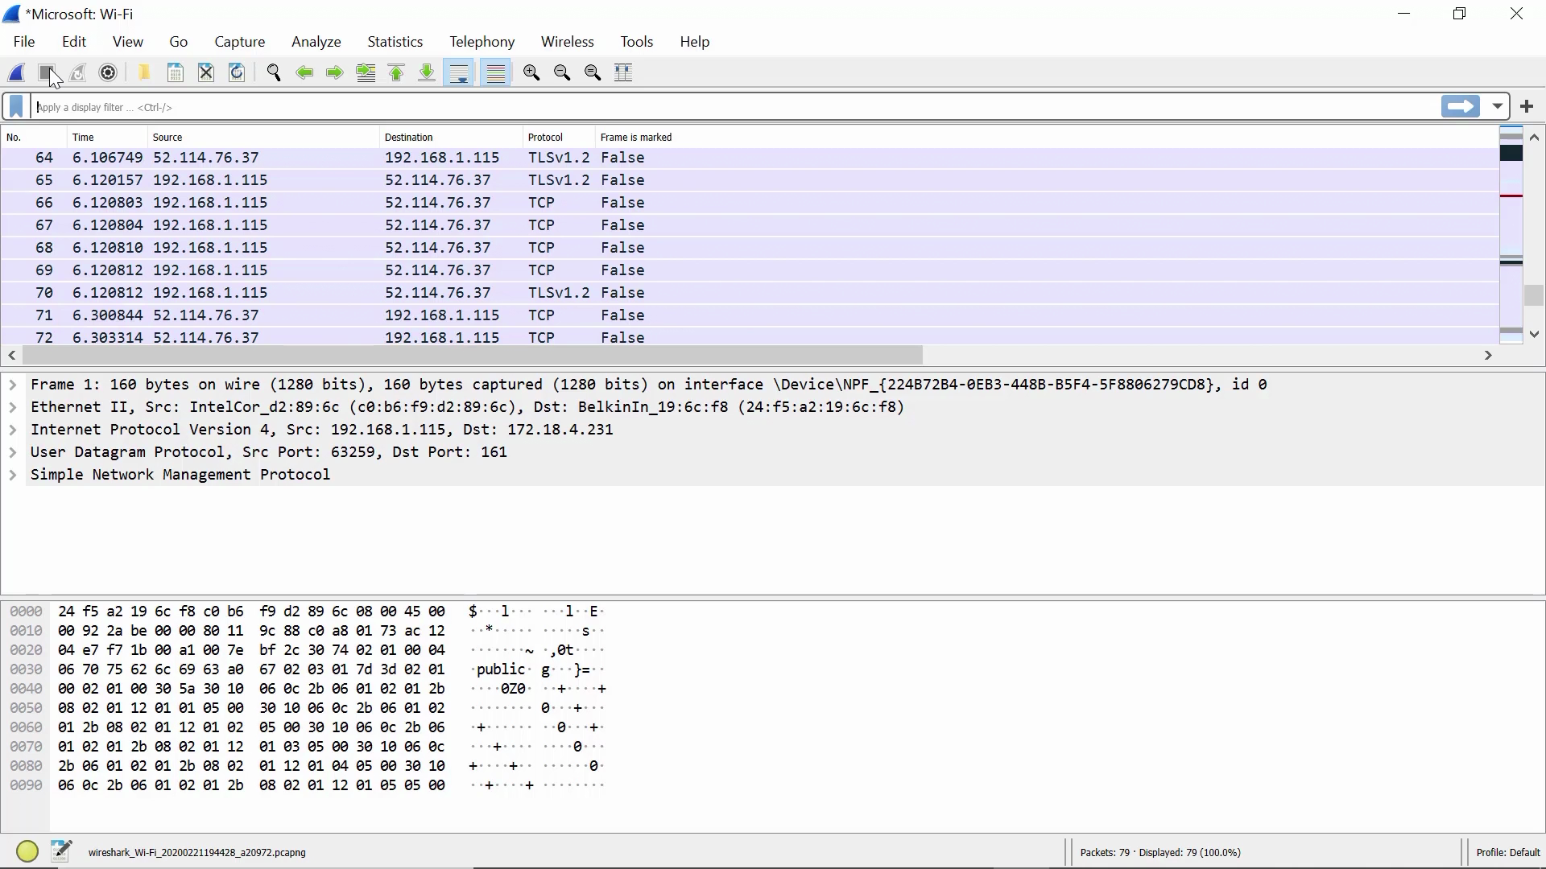Click the intelligent scrollbar minimap
This screenshot has width=1546, height=869.
1511,235
